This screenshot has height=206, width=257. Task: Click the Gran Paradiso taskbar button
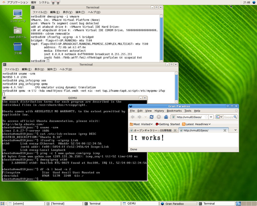tap(178, 203)
